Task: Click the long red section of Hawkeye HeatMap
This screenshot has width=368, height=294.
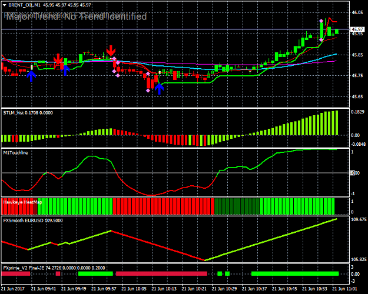Action: [164, 206]
